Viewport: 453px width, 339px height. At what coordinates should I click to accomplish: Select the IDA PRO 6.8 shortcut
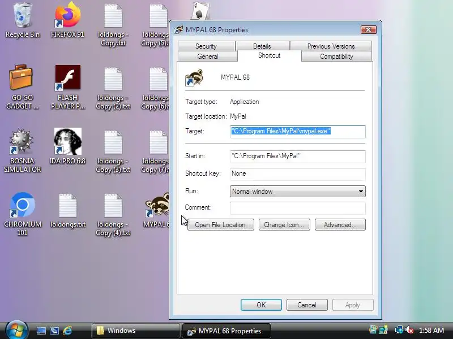point(67,146)
